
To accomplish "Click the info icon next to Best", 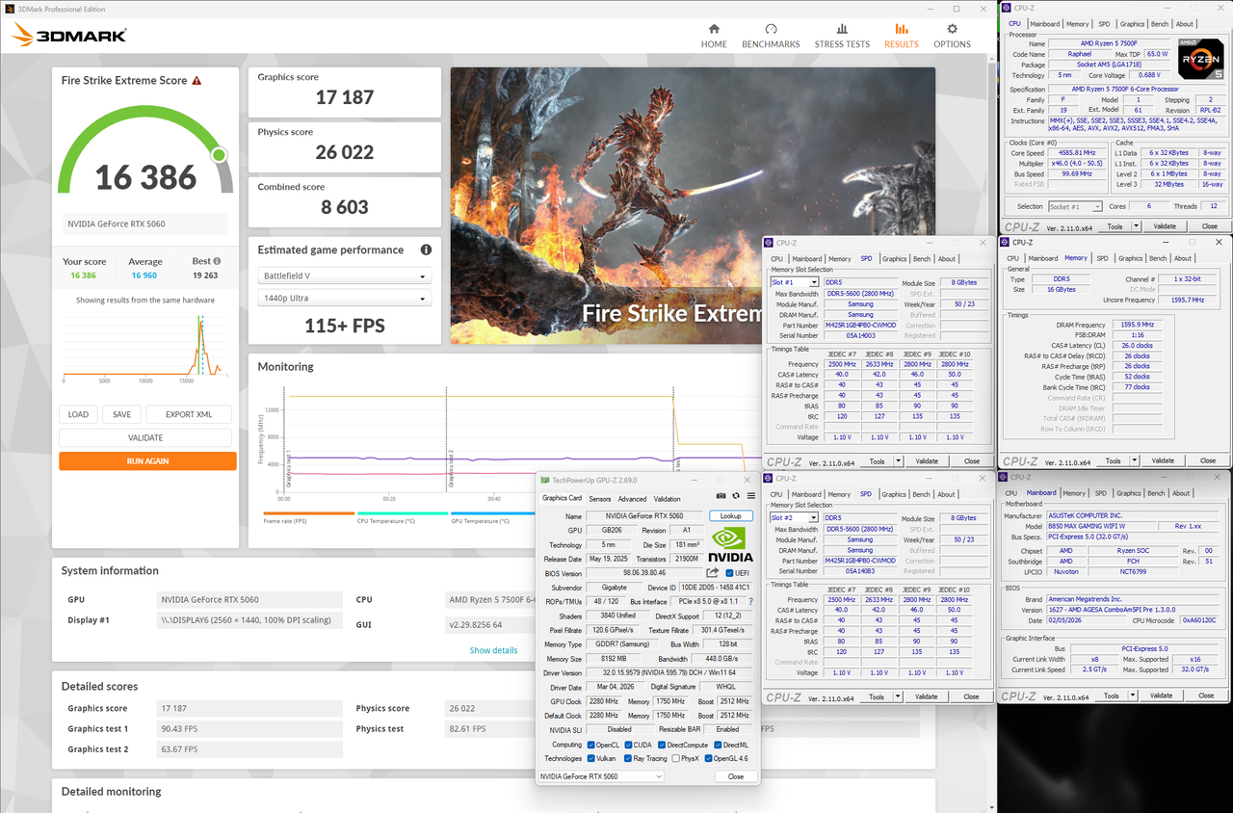I will [217, 261].
